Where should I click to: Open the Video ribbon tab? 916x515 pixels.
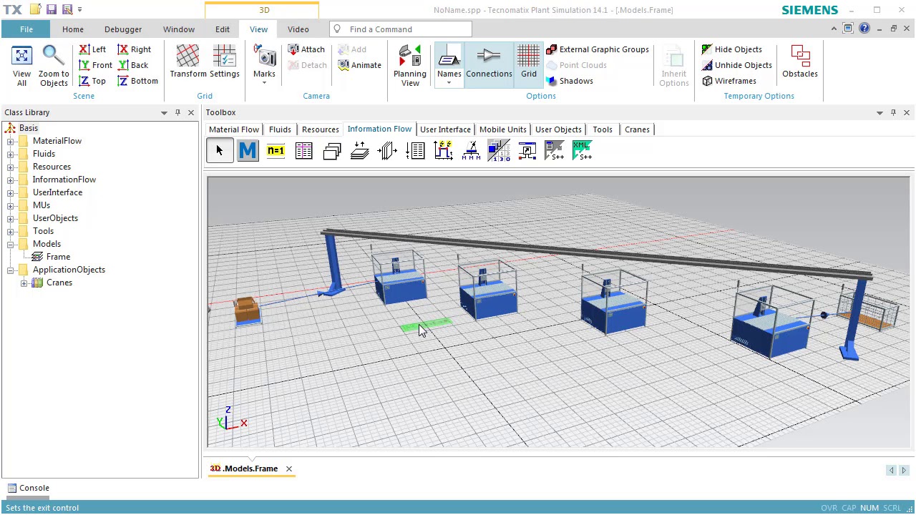point(298,29)
